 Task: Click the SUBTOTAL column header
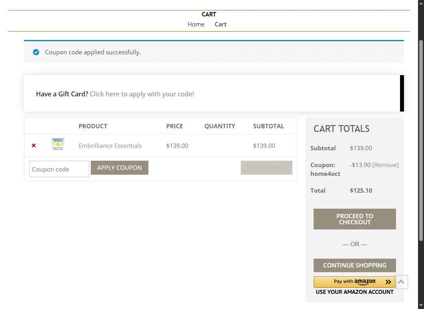pos(268,126)
